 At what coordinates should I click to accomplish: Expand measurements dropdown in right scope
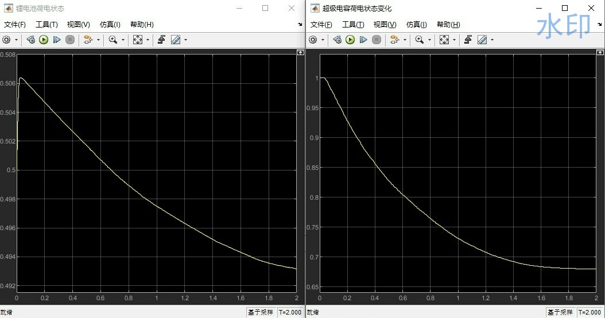click(x=492, y=40)
